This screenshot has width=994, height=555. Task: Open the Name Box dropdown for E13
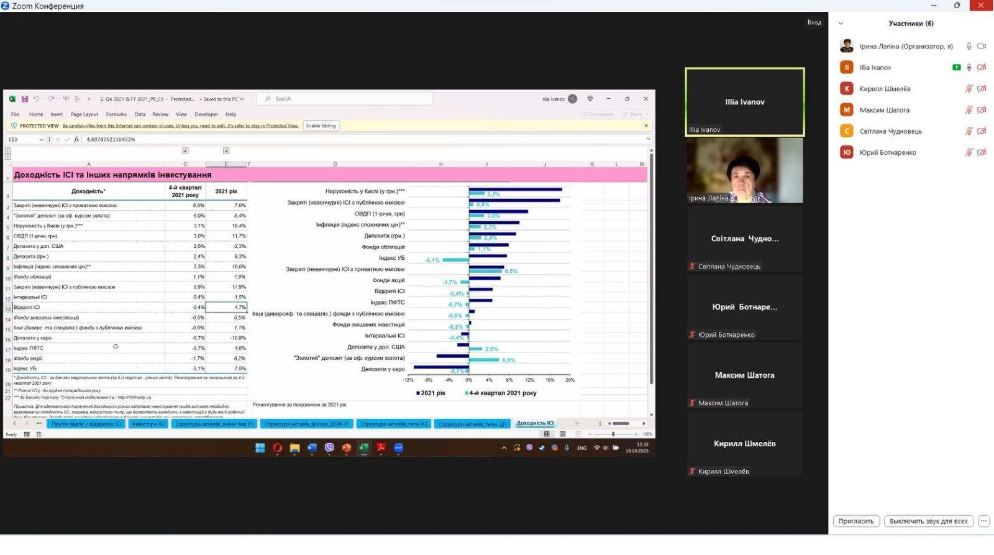pyautogui.click(x=41, y=139)
